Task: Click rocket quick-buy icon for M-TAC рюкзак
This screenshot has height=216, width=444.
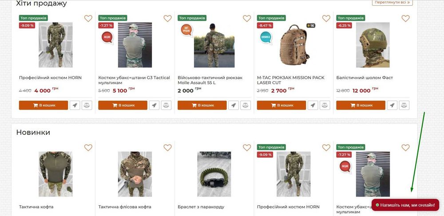Action: 313,106
